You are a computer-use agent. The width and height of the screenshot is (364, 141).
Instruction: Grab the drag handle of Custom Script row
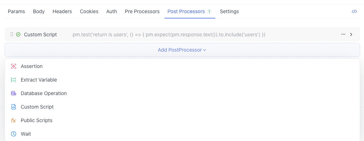coord(11,35)
